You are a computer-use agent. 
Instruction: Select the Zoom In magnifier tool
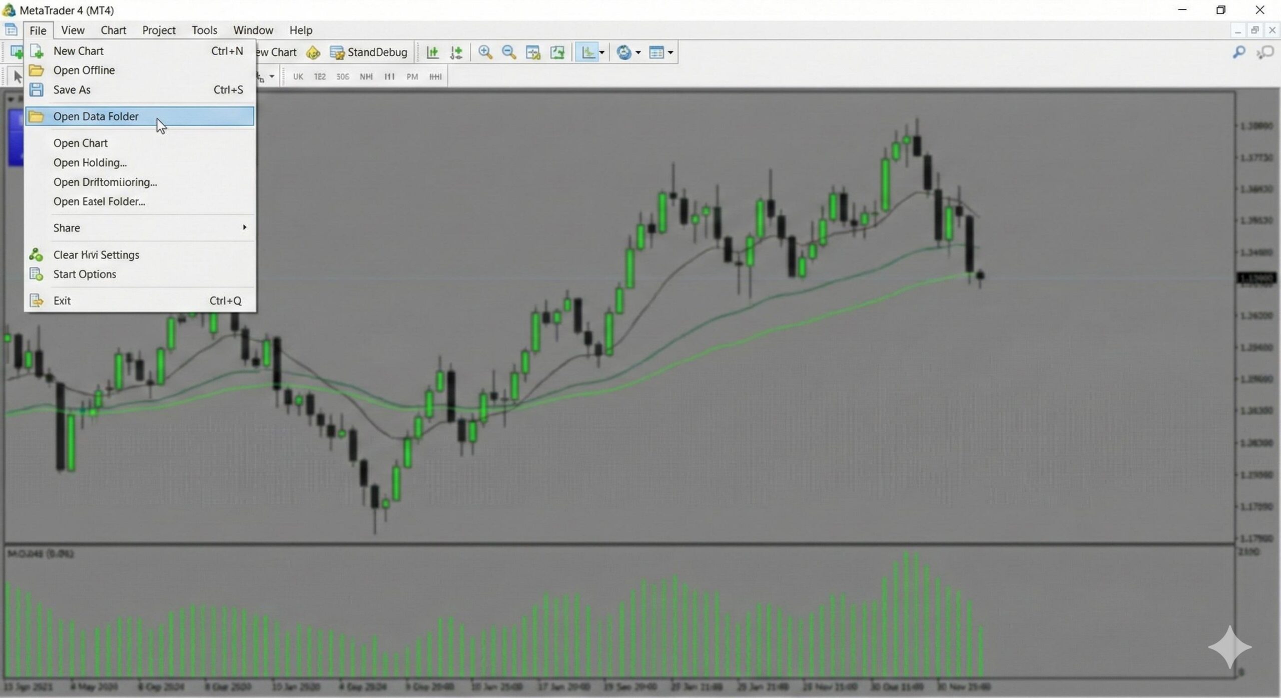pos(485,52)
